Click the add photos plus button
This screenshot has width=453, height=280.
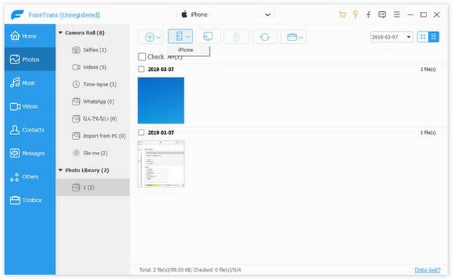click(x=149, y=37)
